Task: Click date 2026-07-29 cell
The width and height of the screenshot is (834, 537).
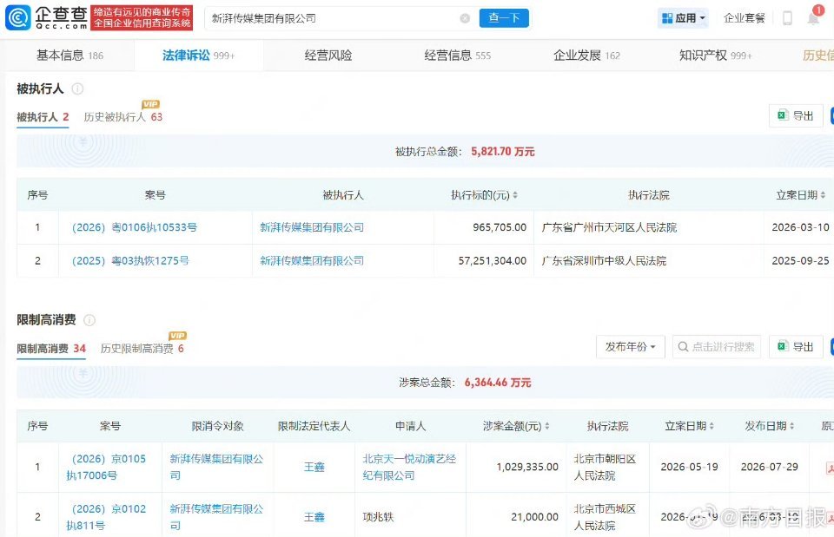Action: tap(769, 467)
